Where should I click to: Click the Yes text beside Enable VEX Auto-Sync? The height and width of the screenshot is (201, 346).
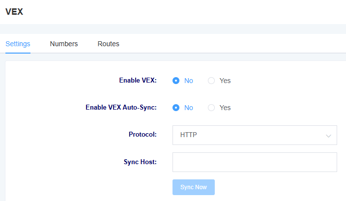point(225,108)
